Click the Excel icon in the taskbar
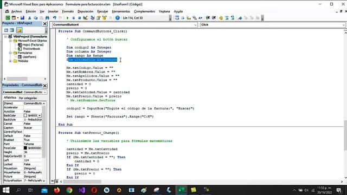This screenshot has height=195, width=347. (x=181, y=190)
